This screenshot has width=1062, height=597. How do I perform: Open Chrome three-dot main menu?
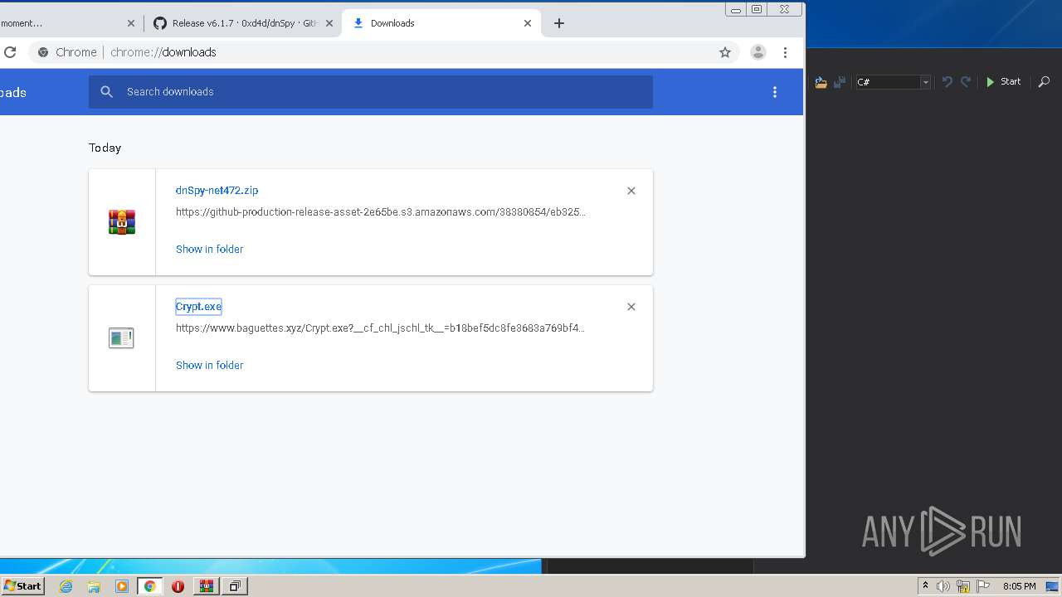[785, 52]
